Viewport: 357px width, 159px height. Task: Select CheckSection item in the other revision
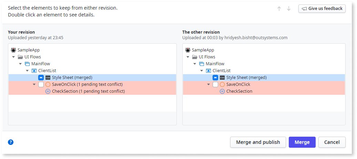(239, 91)
